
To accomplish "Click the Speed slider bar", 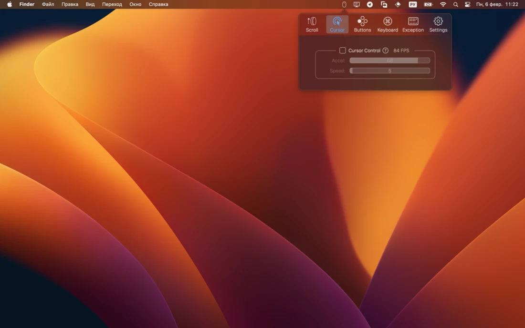I will pos(389,71).
